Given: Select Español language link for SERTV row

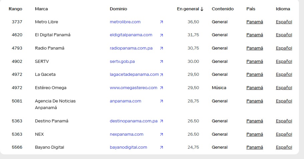Looking at the screenshot, I should click(284, 62).
